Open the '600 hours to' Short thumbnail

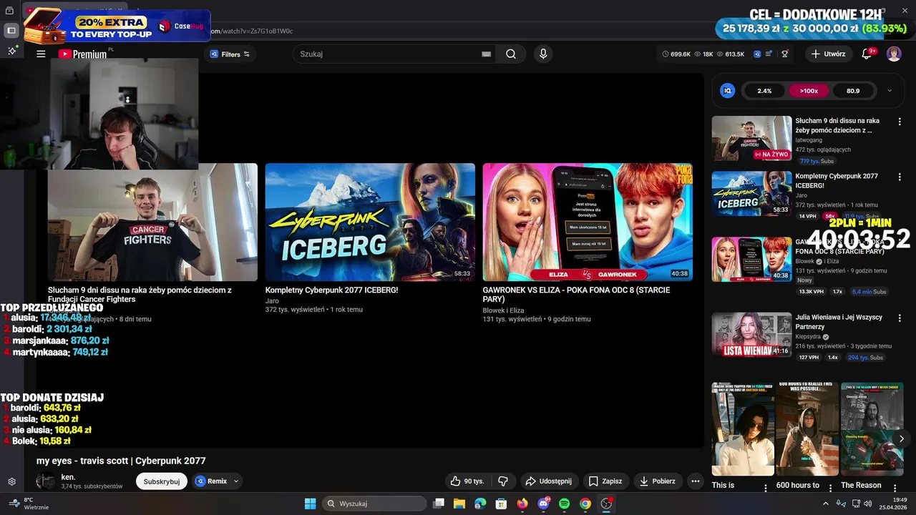pos(807,429)
